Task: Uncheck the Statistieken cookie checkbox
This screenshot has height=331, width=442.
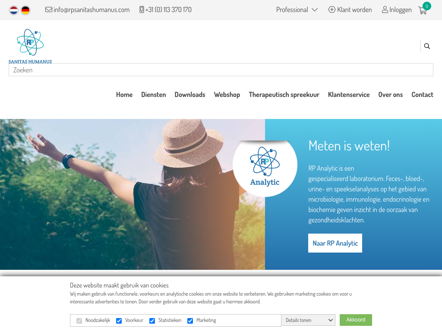Action: coord(152,321)
